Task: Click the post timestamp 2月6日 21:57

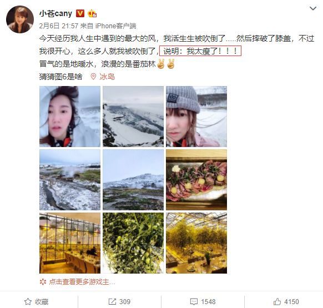Action: [59, 26]
